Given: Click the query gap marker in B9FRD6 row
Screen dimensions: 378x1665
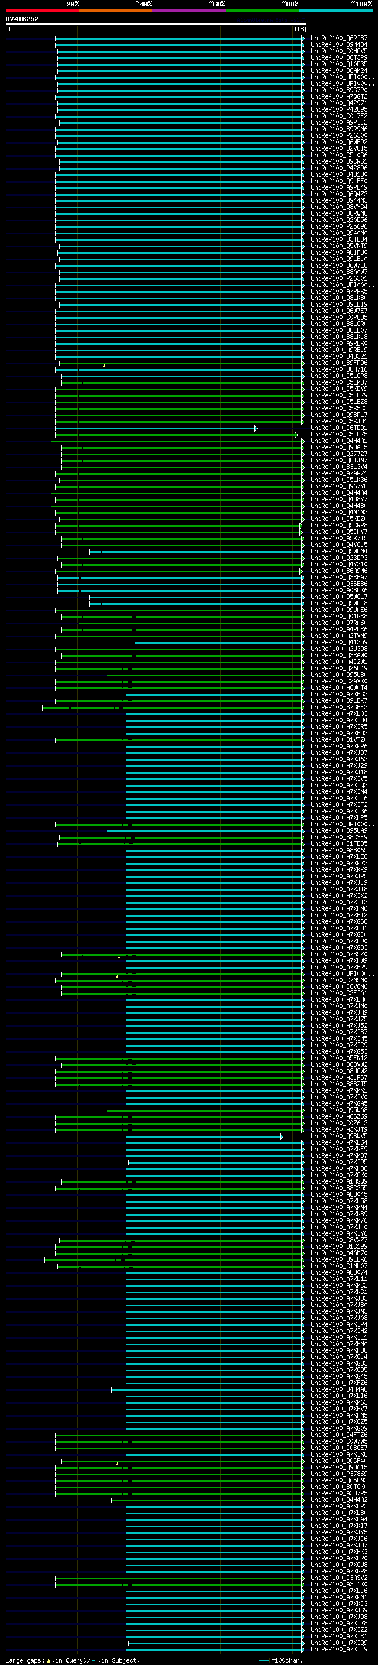Looking at the screenshot, I should coord(104,366).
